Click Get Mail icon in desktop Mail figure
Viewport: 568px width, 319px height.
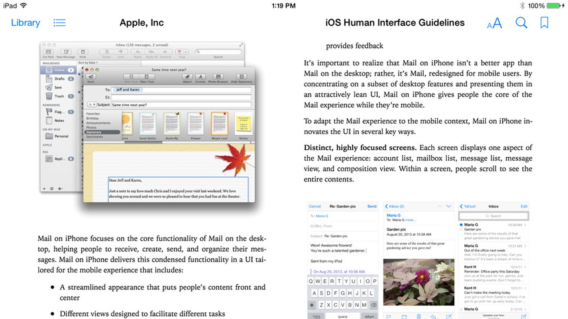coord(48,52)
